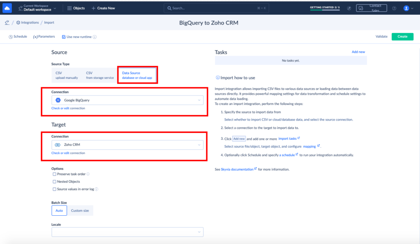Select CSV from storage service source type
The width and height of the screenshot is (420, 244).
(100, 75)
